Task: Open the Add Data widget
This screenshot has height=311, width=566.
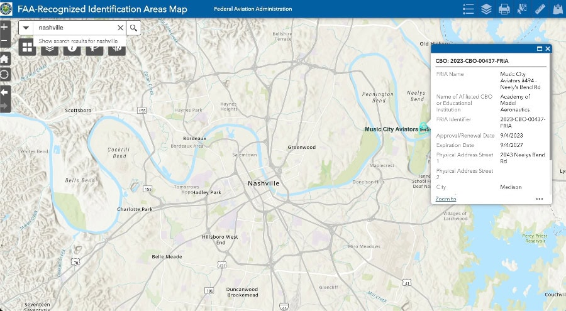Action: 557,9
